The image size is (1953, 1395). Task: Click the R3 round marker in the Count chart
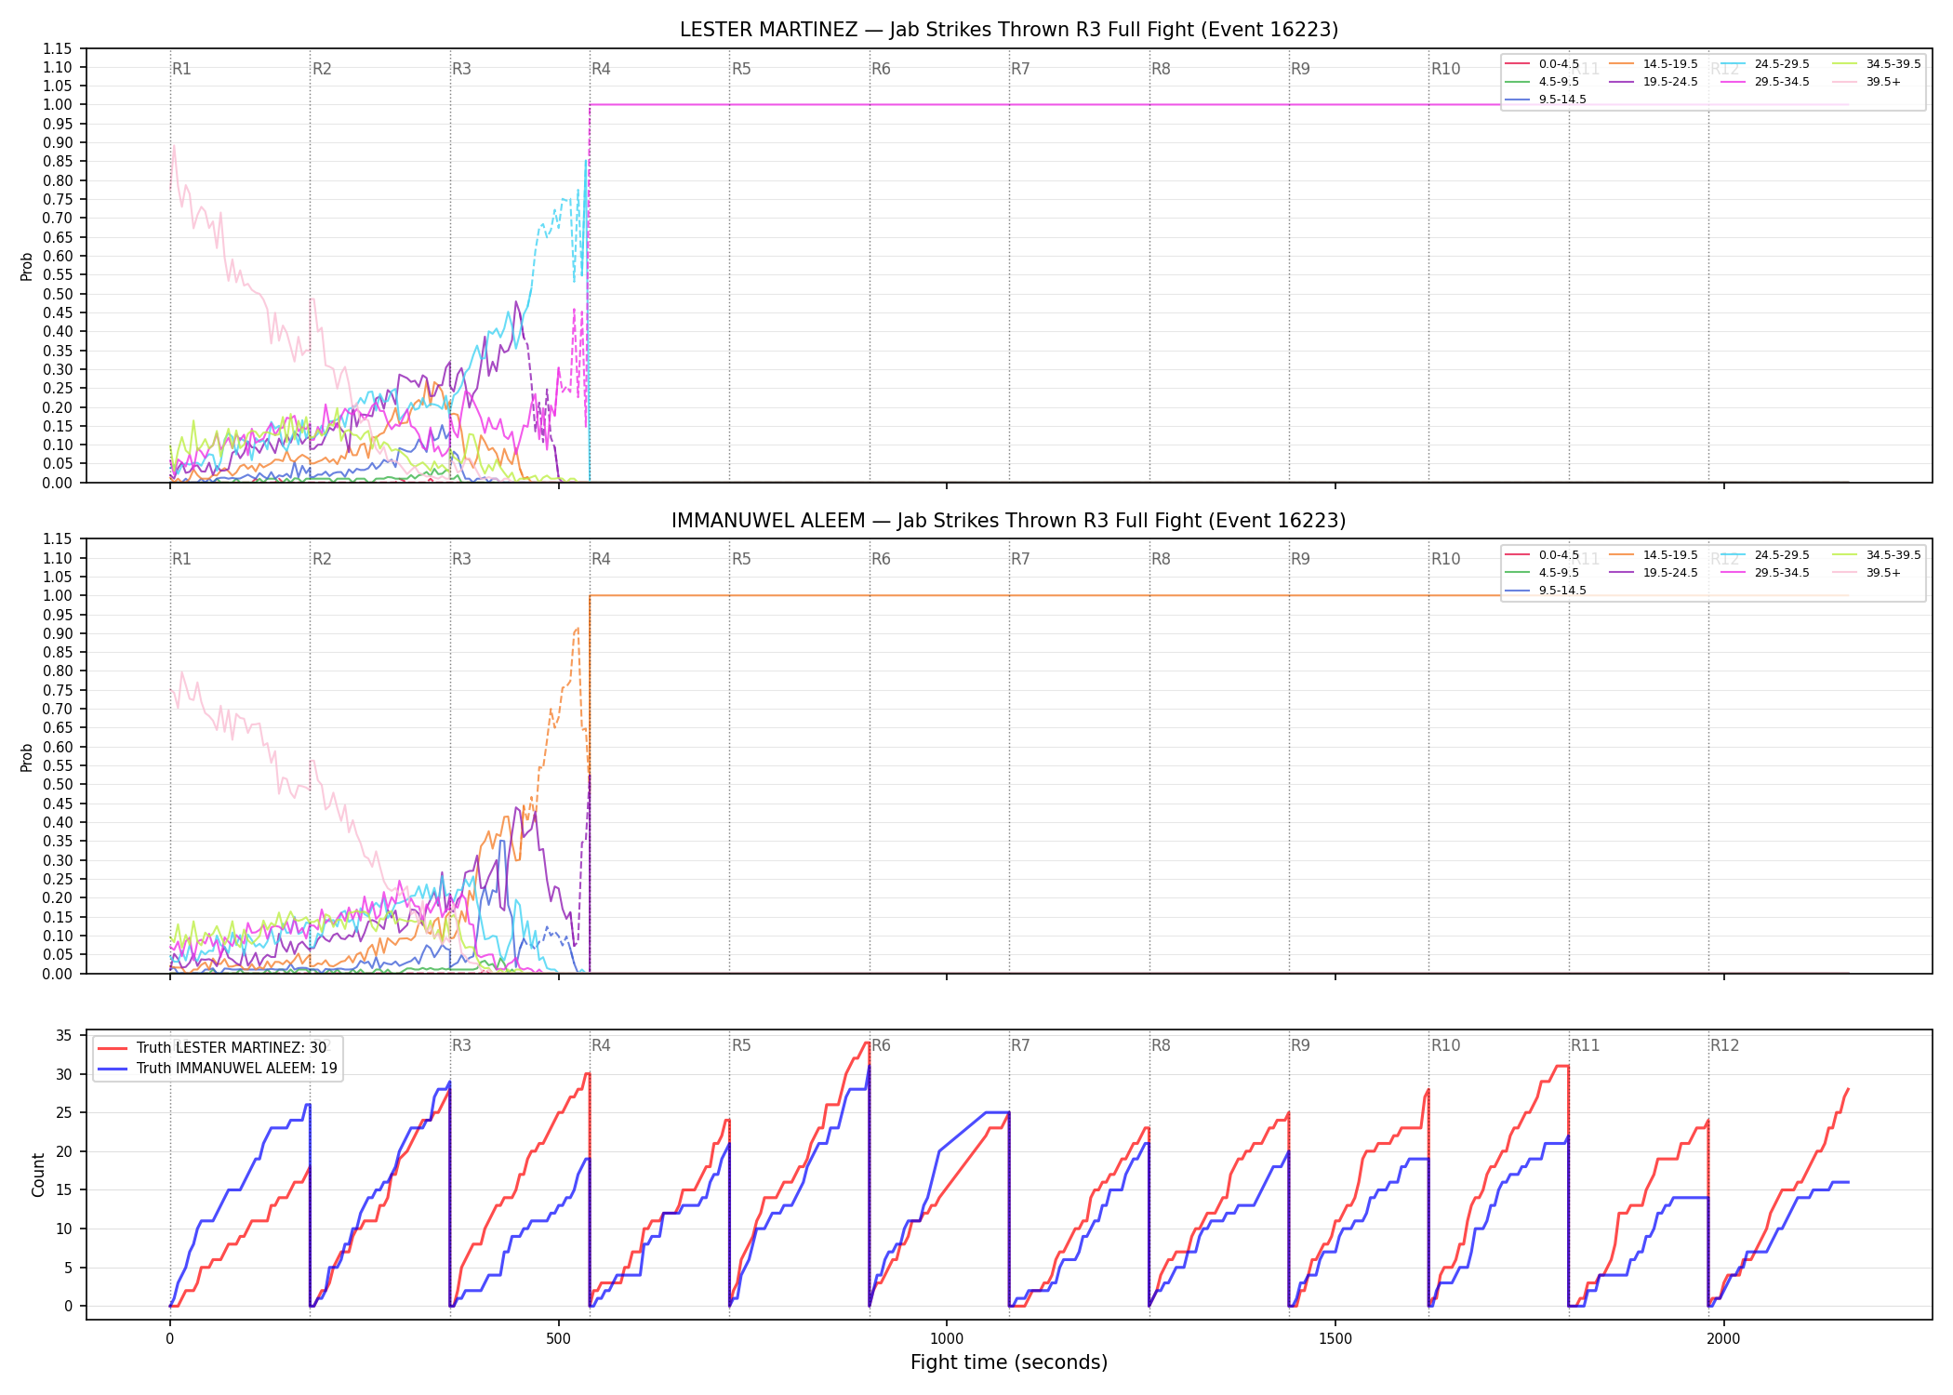point(461,1045)
